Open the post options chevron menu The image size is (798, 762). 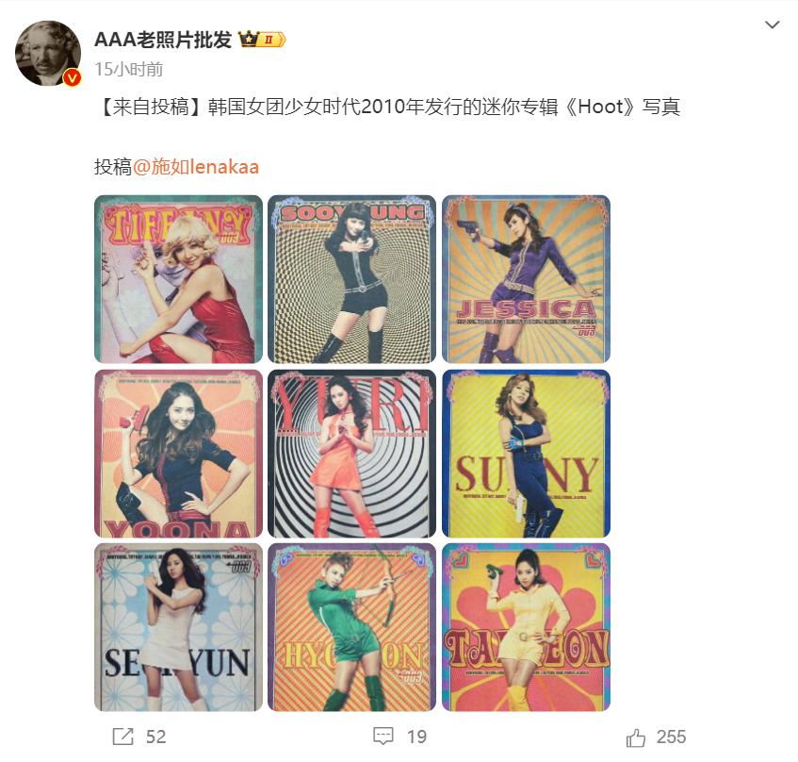coord(772,25)
